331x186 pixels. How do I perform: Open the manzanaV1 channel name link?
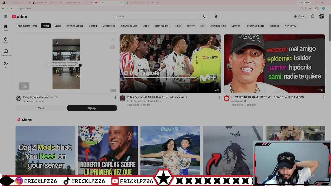tap(237, 101)
